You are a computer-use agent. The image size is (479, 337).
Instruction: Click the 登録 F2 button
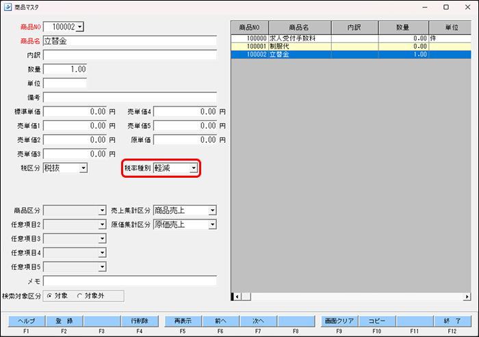[64, 321]
